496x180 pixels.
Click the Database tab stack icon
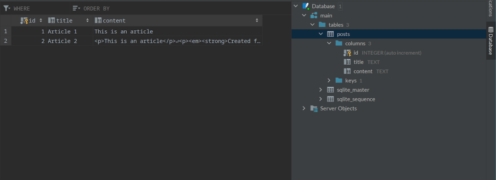(x=491, y=30)
